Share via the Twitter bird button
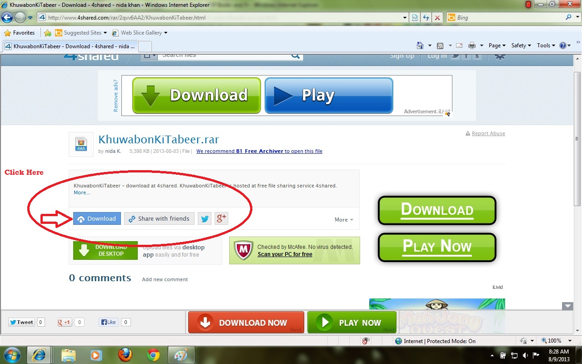 coord(205,219)
